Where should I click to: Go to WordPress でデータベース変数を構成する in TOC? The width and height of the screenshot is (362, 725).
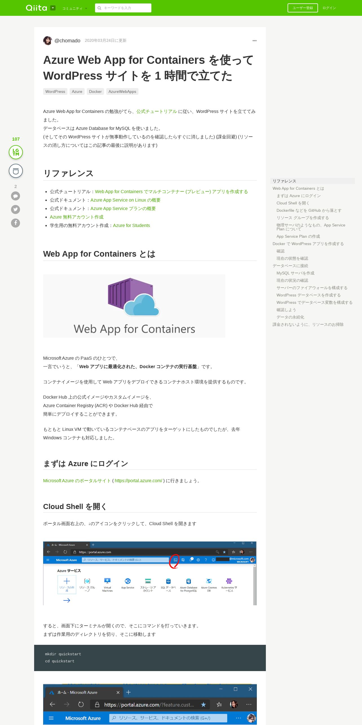click(315, 302)
